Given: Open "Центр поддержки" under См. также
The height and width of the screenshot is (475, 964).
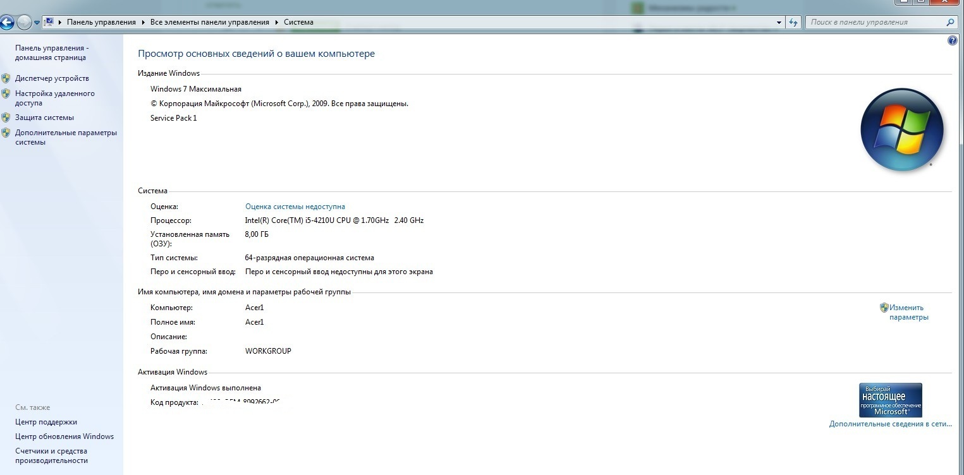Looking at the screenshot, I should [x=46, y=422].
